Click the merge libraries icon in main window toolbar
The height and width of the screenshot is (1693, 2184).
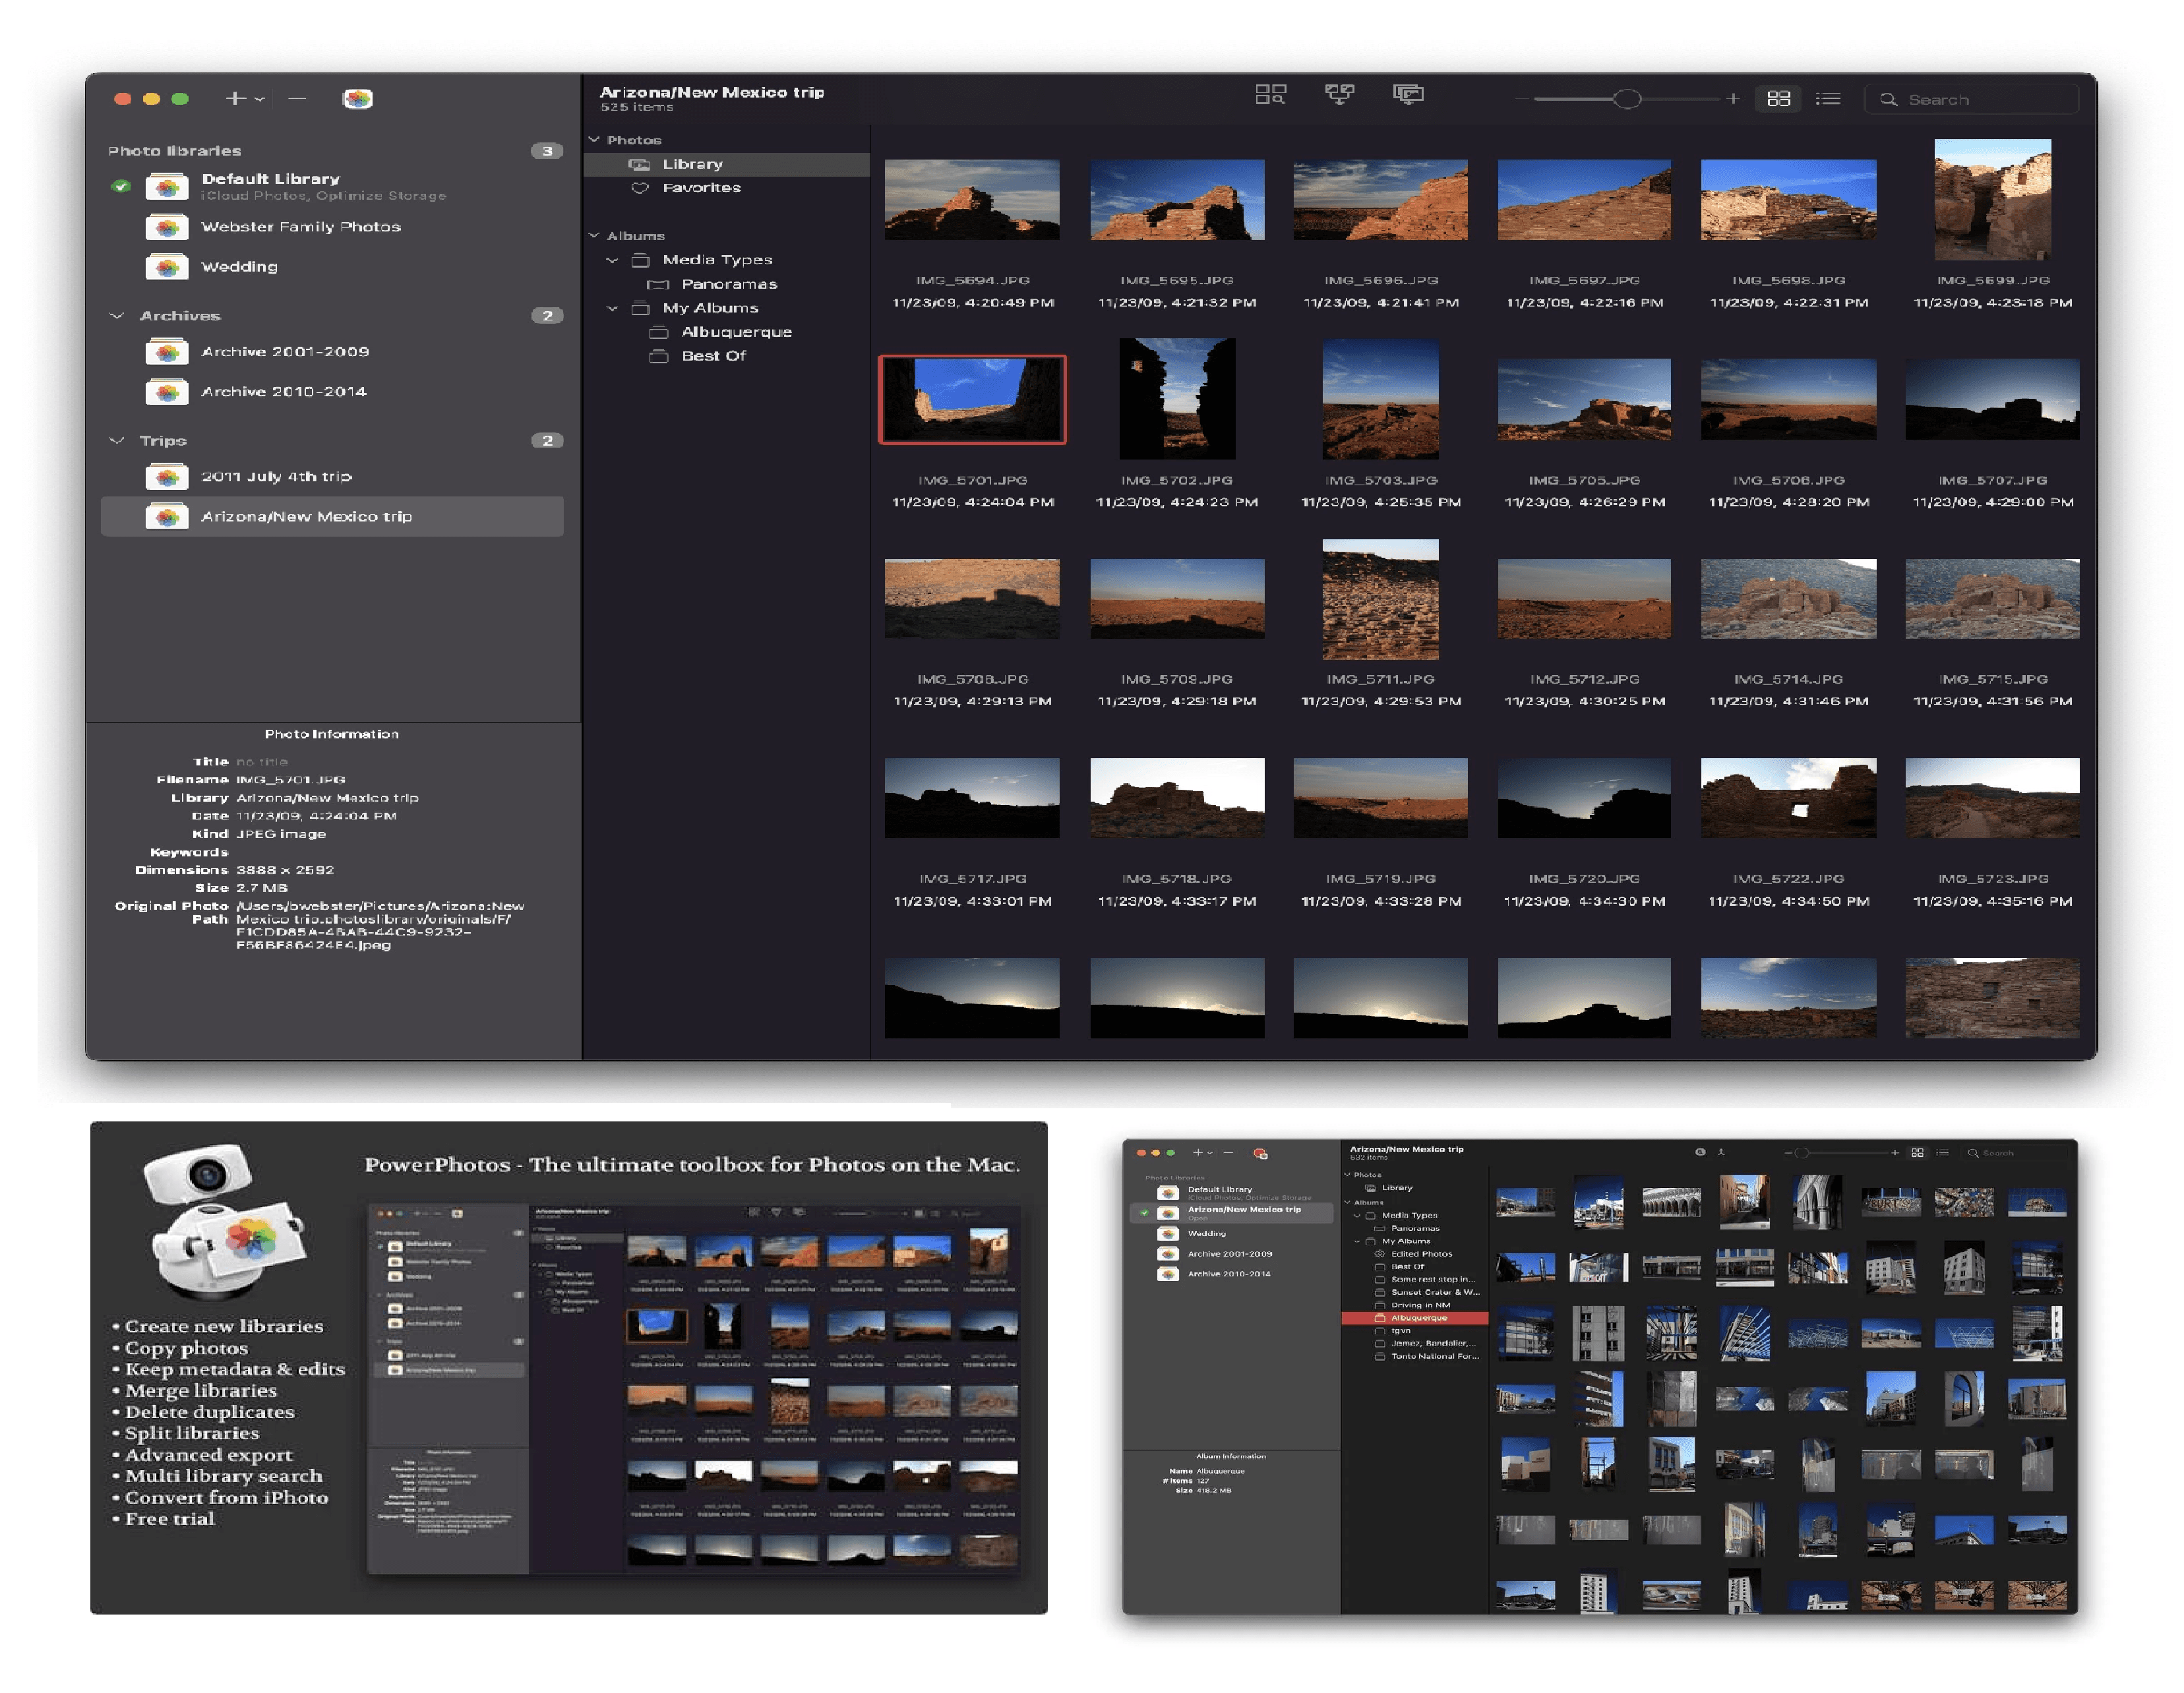pos(1339,95)
